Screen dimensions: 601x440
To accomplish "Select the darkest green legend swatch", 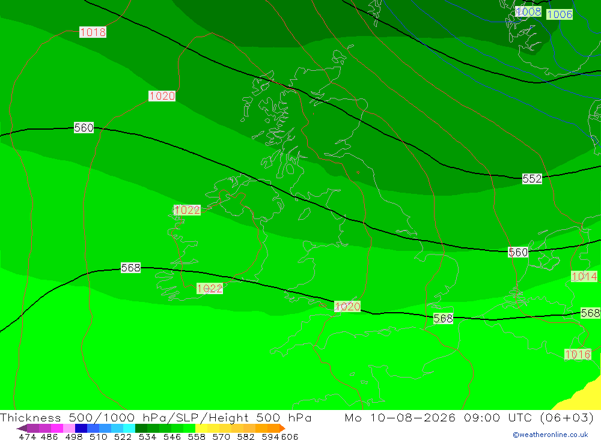I will coord(141,428).
